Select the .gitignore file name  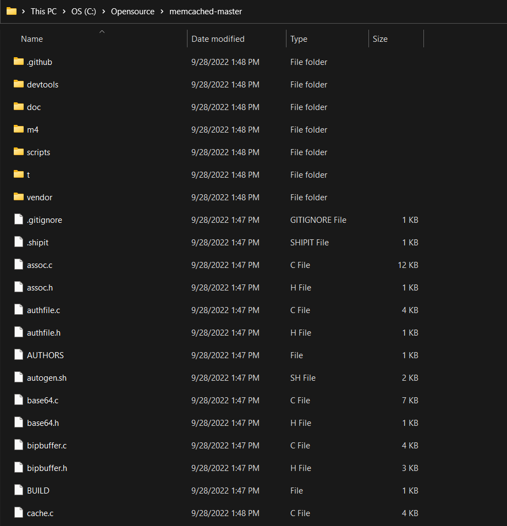coord(45,220)
